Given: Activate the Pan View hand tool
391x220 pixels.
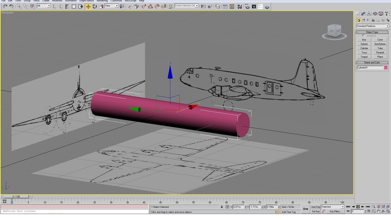Looking at the screenshot, I should (378, 211).
